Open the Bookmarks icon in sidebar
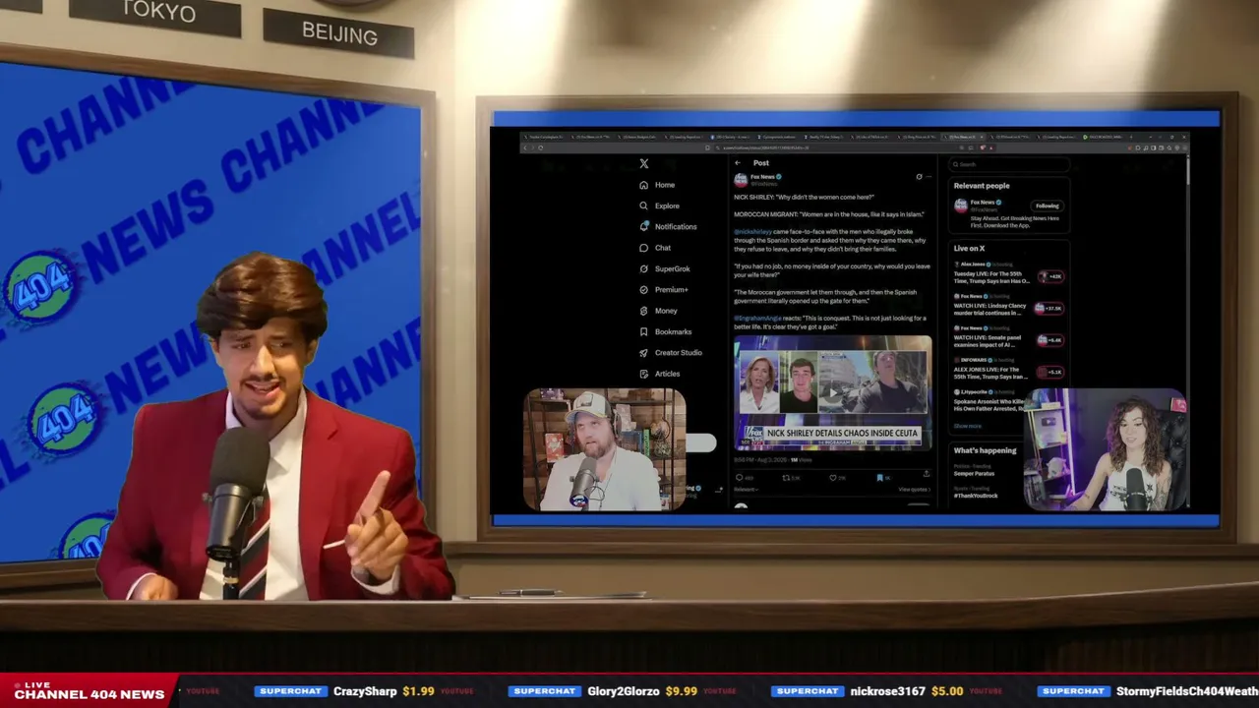1259x708 pixels. (643, 331)
